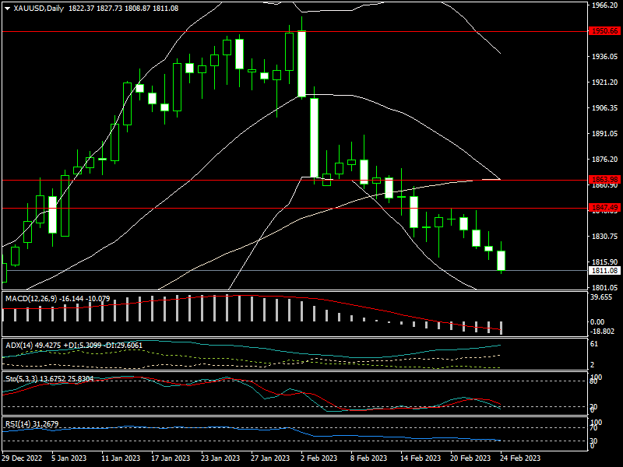Click the 29 Dec 2022 date on the time axis
This screenshot has height=467, width=623.
tap(23, 458)
